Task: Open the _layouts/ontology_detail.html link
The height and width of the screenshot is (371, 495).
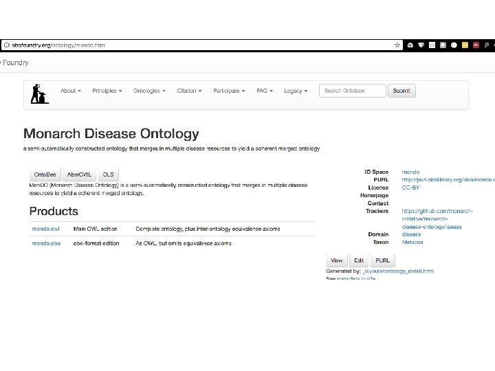Action: (x=398, y=271)
